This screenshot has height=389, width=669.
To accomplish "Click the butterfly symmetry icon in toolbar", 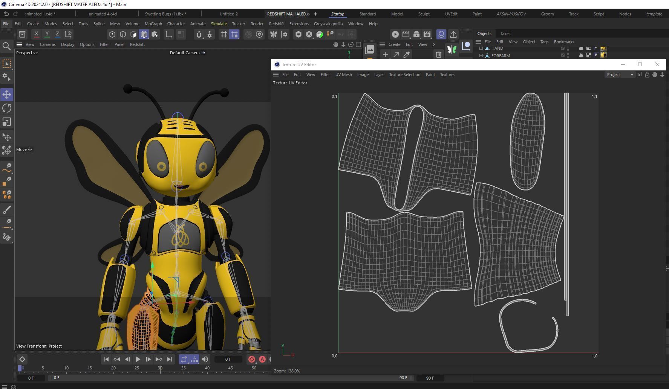I will tap(274, 34).
